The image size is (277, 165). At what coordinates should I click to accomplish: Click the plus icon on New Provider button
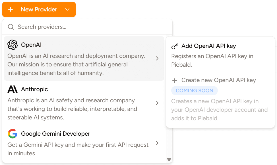(x=11, y=9)
